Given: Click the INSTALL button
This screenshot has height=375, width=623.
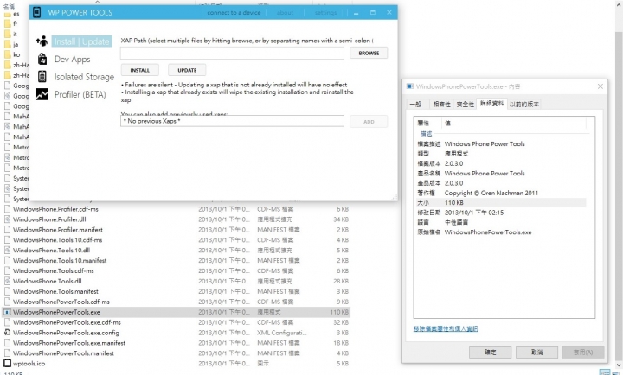Looking at the screenshot, I should click(x=140, y=70).
